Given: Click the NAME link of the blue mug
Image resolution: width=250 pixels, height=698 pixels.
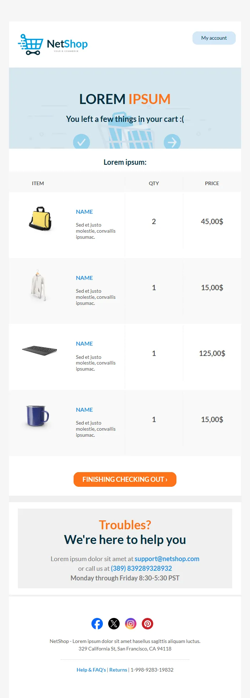Looking at the screenshot, I should pyautogui.click(x=84, y=410).
